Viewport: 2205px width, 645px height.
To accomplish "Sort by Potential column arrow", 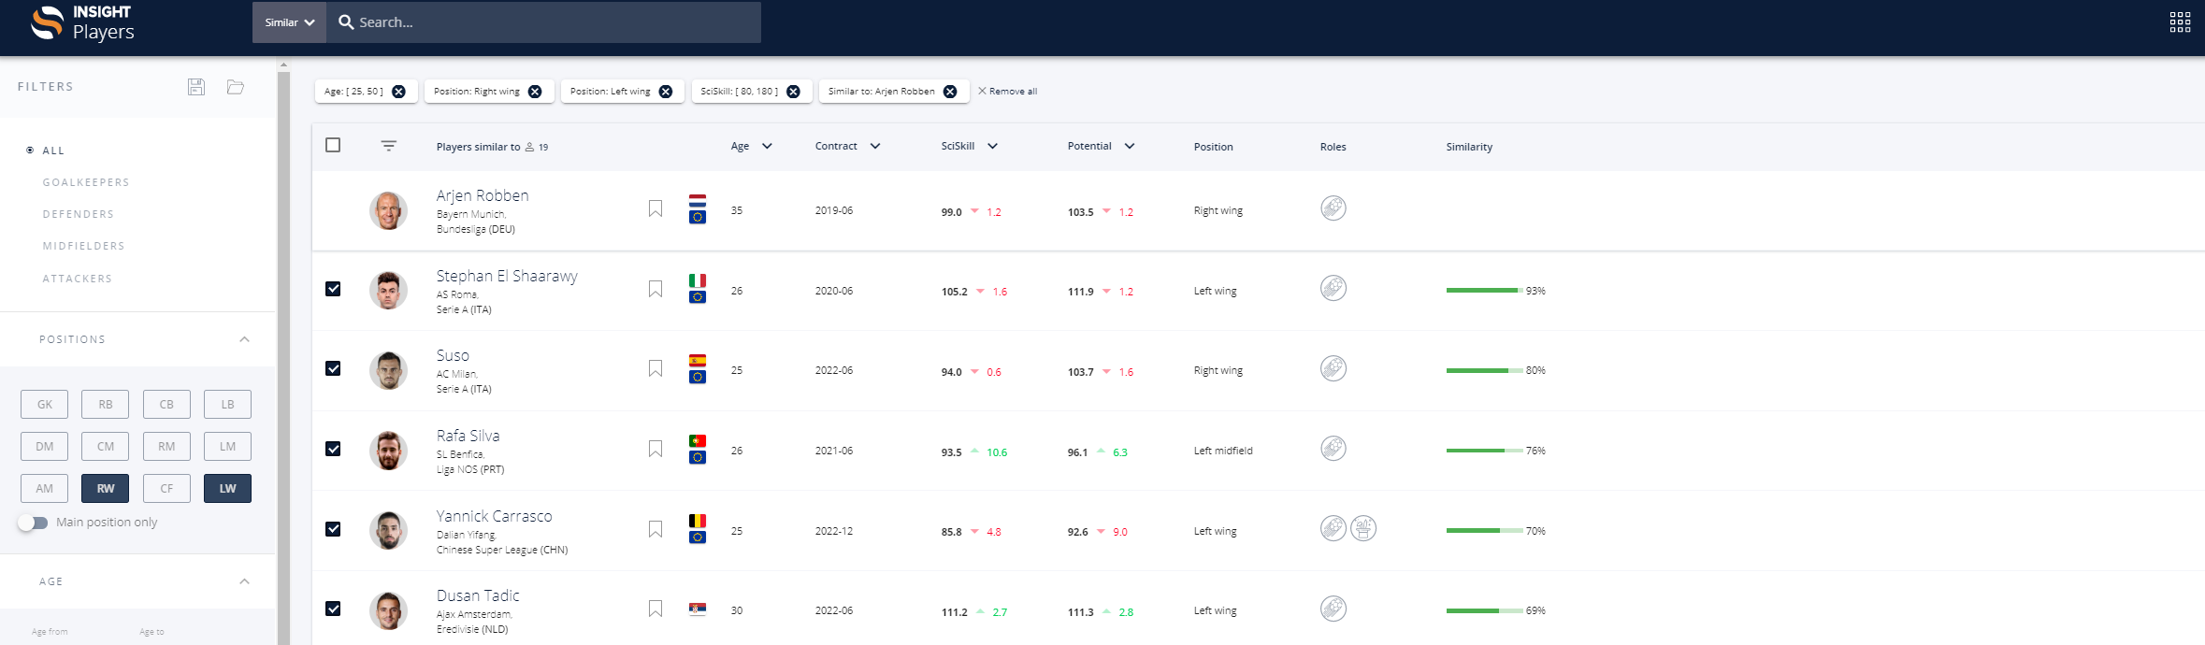I will [1130, 146].
